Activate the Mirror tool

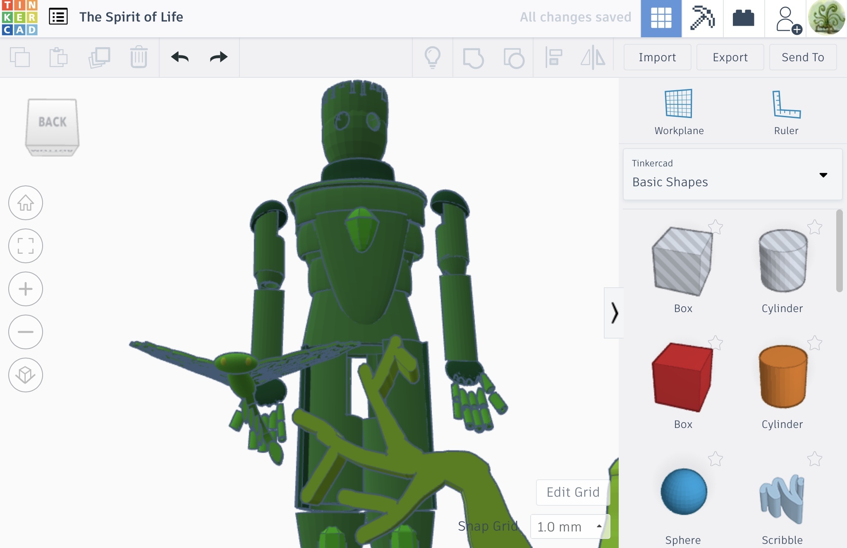click(x=593, y=57)
